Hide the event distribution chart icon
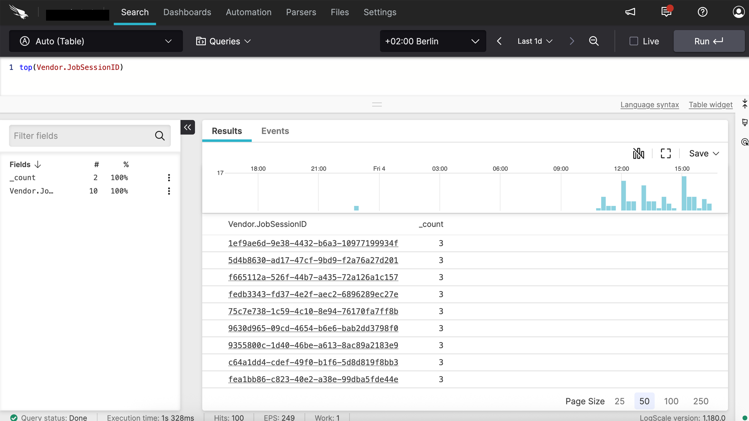Image resolution: width=749 pixels, height=421 pixels. pos(639,153)
